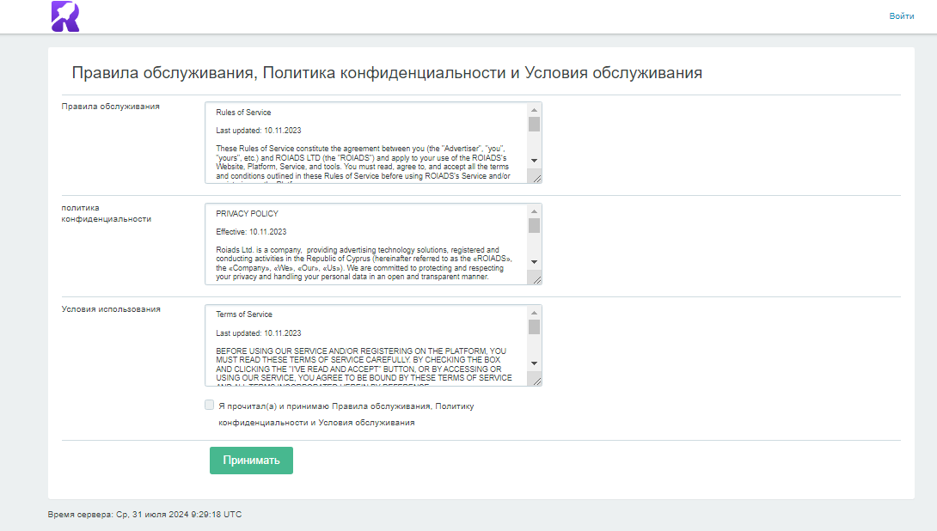Viewport: 937px width, 531px height.
Task: Click the scrollbar thumb in Terms of Service box
Action: point(534,327)
